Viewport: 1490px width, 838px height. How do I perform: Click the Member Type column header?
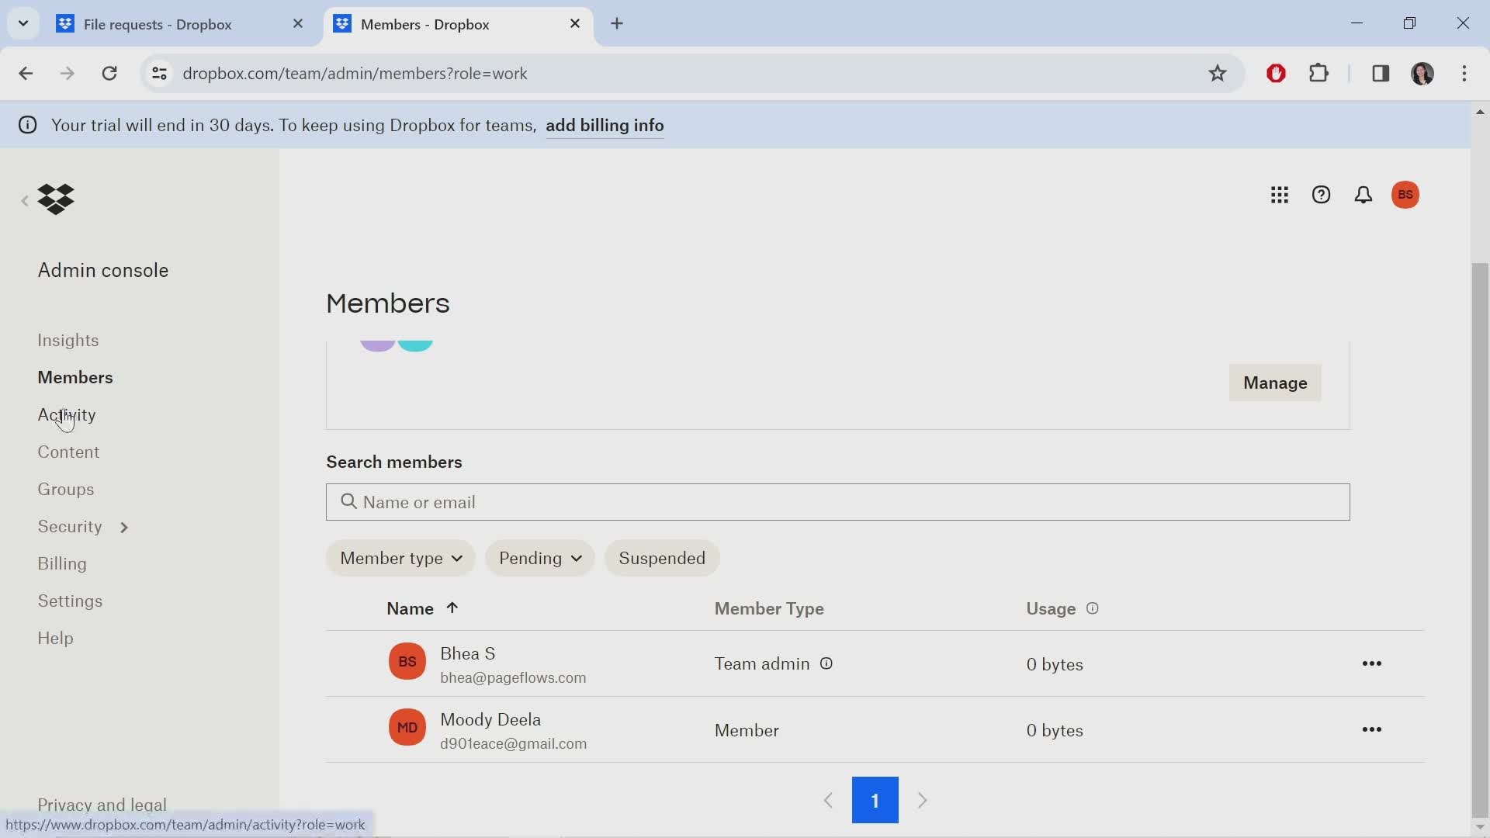pos(769,609)
